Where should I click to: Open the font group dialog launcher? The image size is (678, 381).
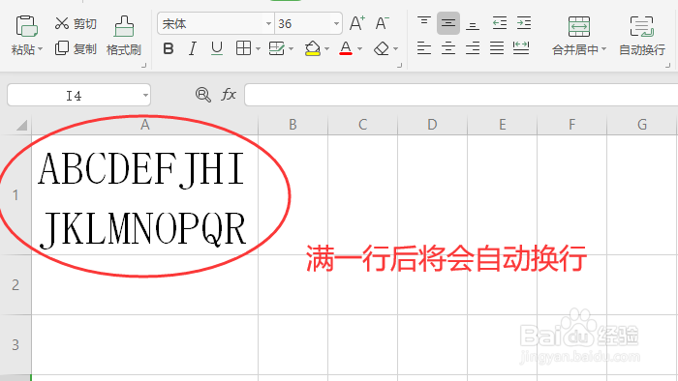(399, 65)
